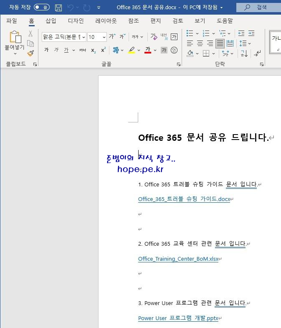
Task: Open the font name combo box
Action: (x=64, y=37)
